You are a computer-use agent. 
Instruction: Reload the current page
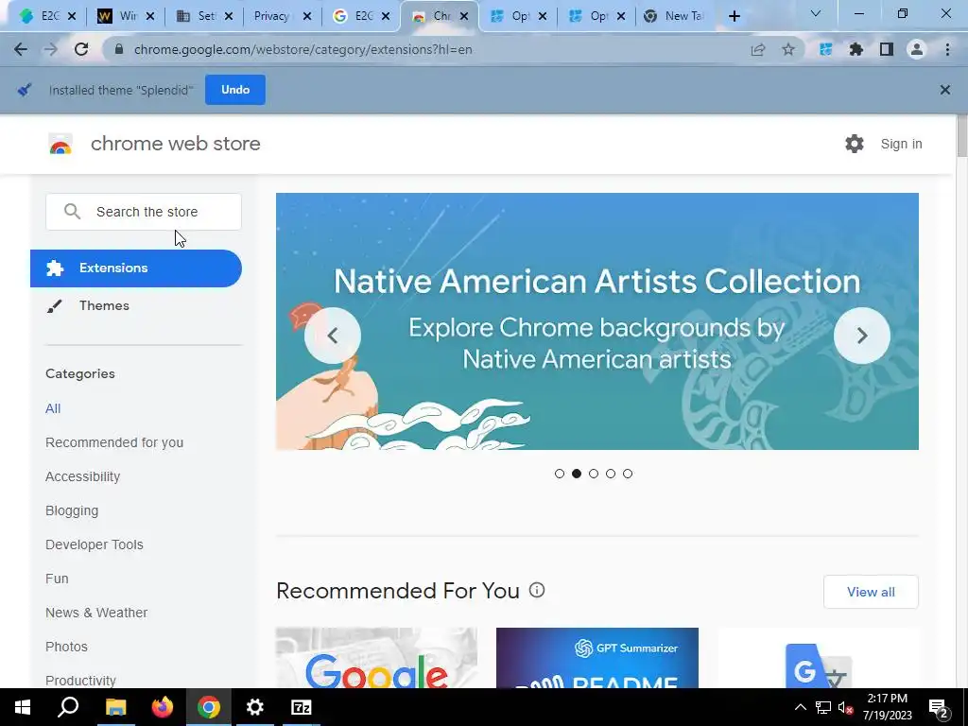tap(81, 49)
